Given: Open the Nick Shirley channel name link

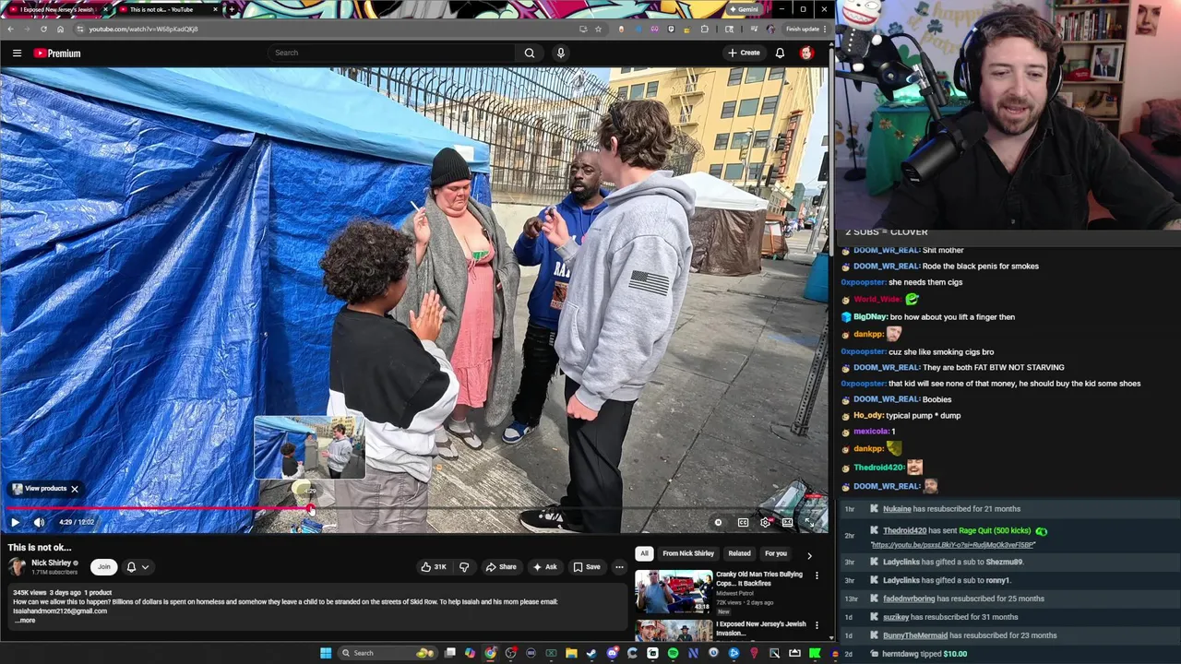Looking at the screenshot, I should click(x=51, y=563).
